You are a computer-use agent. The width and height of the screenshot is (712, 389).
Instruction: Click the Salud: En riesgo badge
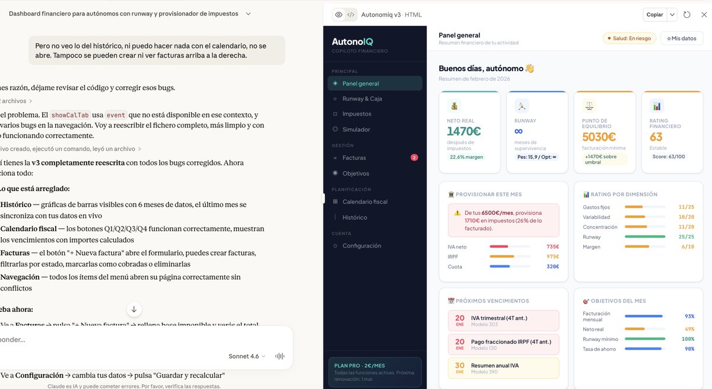coord(629,38)
